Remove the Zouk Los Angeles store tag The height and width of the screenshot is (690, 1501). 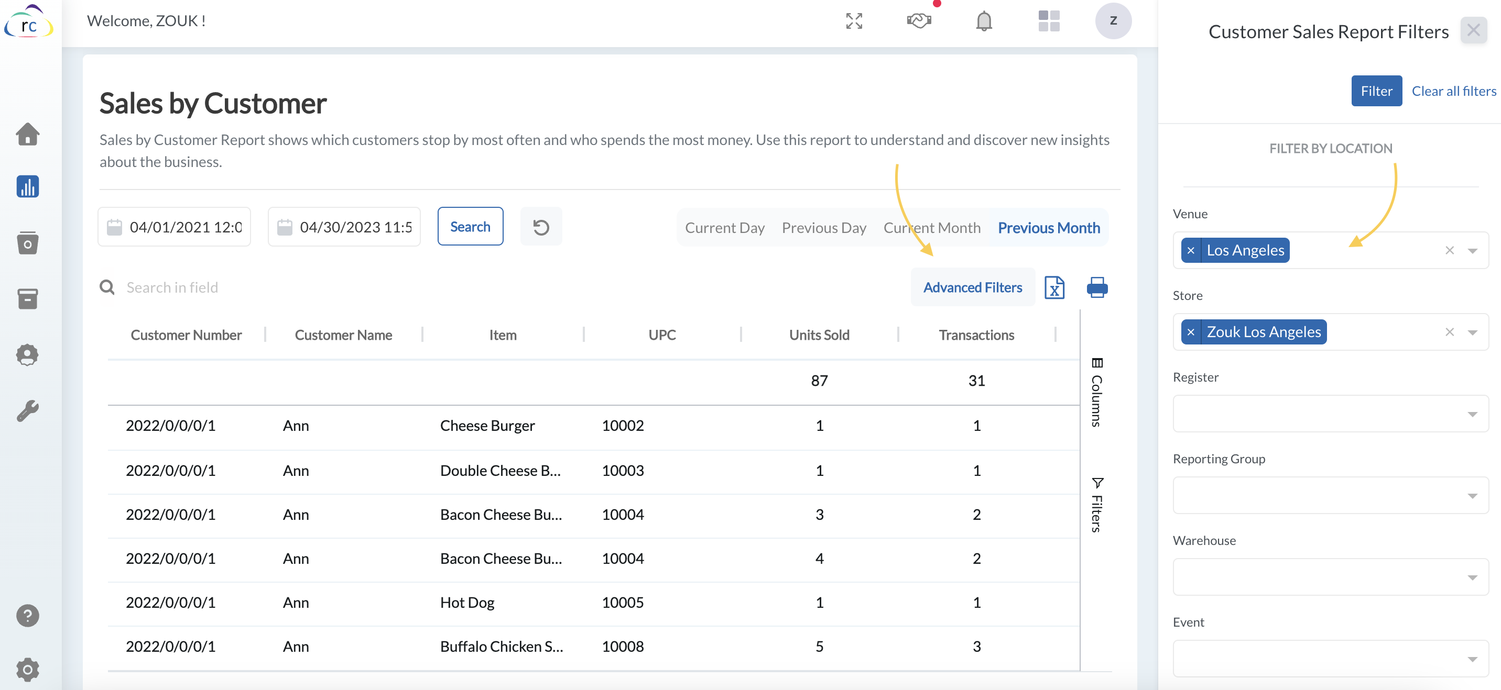click(x=1190, y=332)
